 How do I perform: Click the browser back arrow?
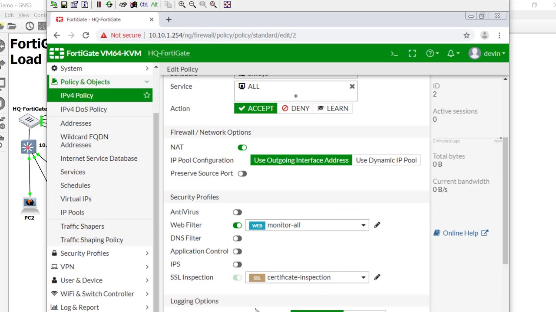pos(57,35)
